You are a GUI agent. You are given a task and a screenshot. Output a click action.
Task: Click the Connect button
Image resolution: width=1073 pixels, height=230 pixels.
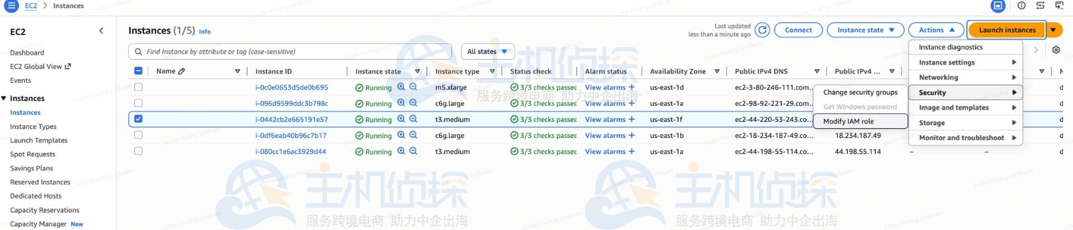coord(798,30)
